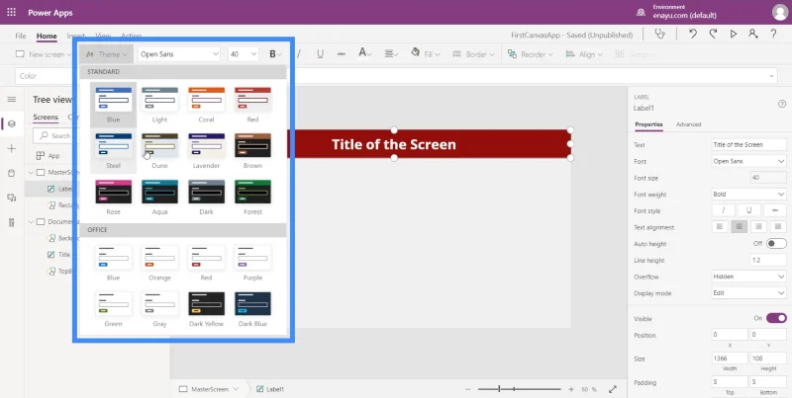Click the zoom out minus icon
The image size is (792, 398).
click(x=467, y=389)
